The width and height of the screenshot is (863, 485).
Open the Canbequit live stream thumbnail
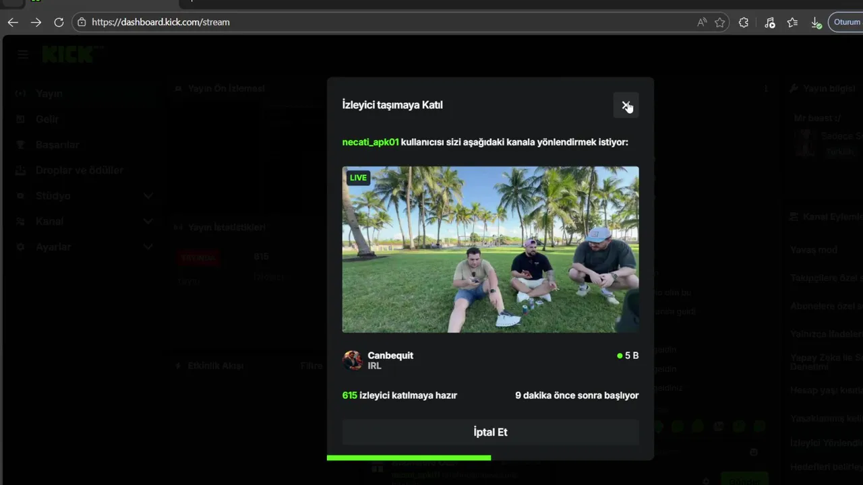490,249
